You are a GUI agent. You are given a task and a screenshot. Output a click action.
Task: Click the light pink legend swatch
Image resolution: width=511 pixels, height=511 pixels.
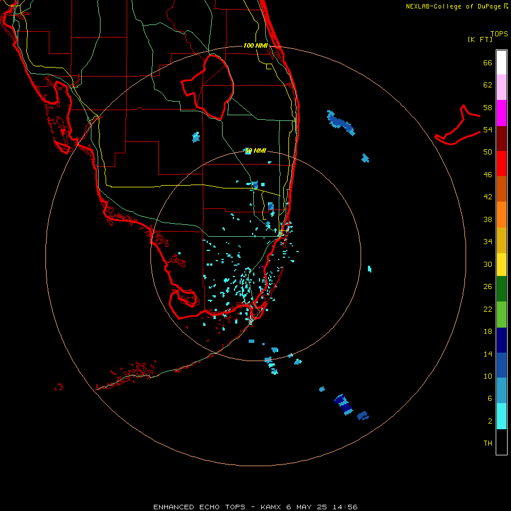501,87
